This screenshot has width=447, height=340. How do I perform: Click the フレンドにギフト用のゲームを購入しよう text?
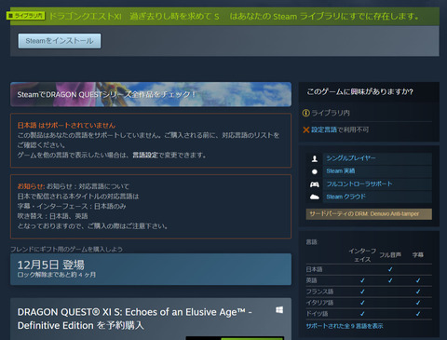66,250
